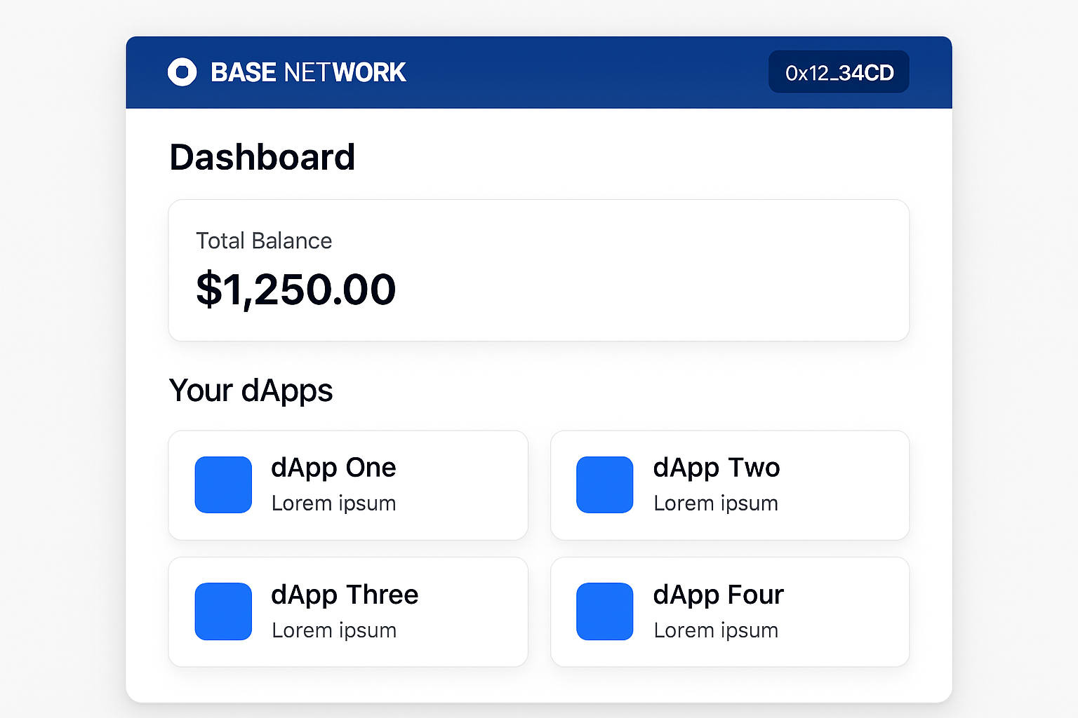
Task: Open the wallet address badge 0x12_34CD
Action: coord(838,72)
